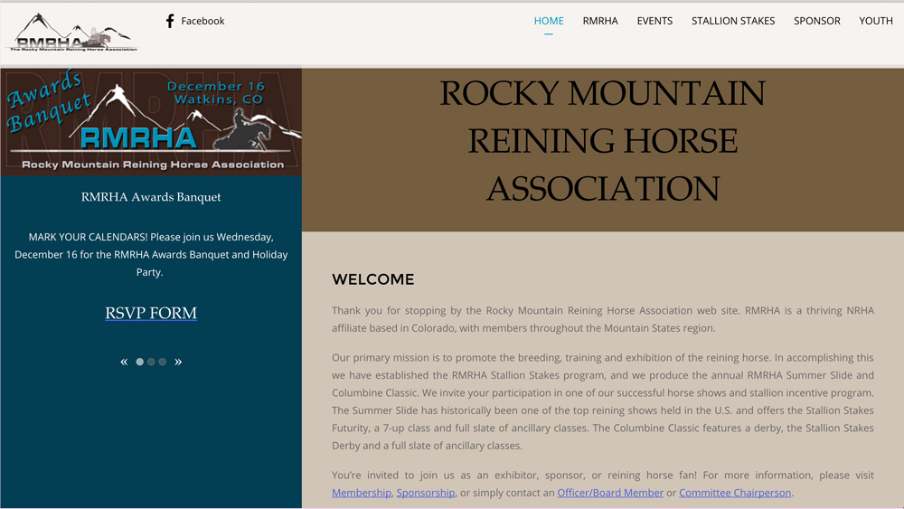Select the first slideshow dot
This screenshot has width=904, height=509.
click(x=139, y=362)
